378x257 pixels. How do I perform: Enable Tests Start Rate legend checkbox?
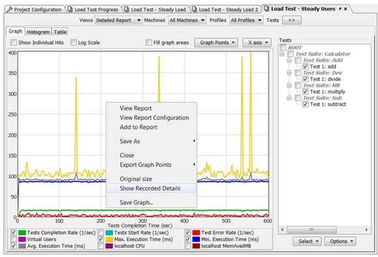pos(101,233)
